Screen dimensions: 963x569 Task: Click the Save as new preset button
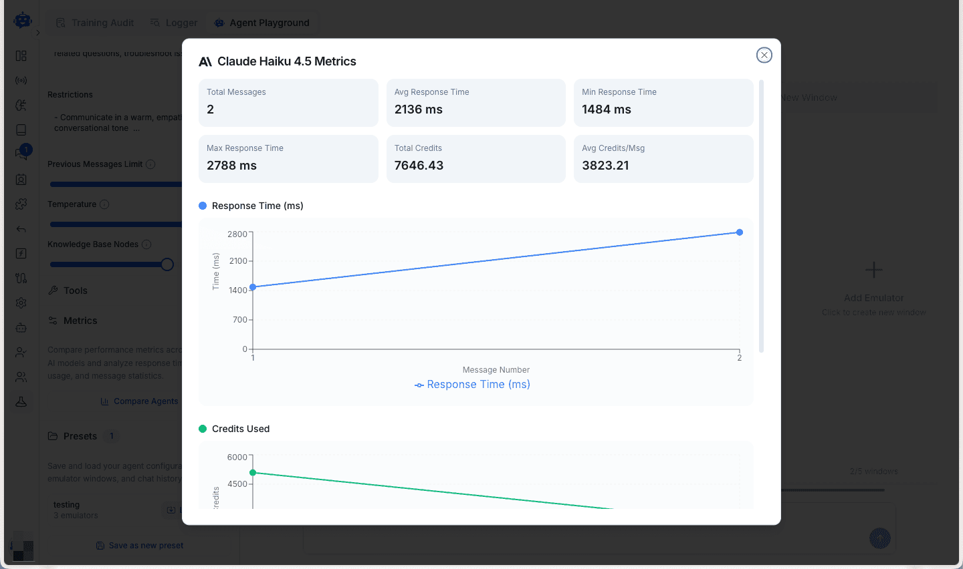(x=139, y=545)
